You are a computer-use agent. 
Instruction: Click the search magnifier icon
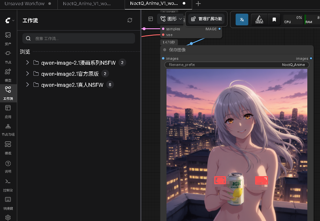(x=28, y=38)
